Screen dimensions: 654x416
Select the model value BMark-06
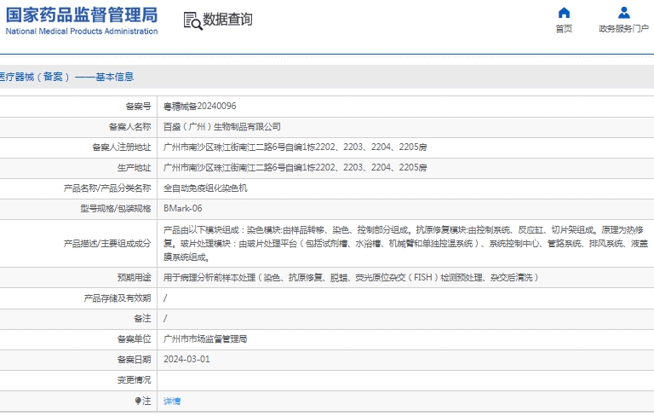tap(183, 208)
